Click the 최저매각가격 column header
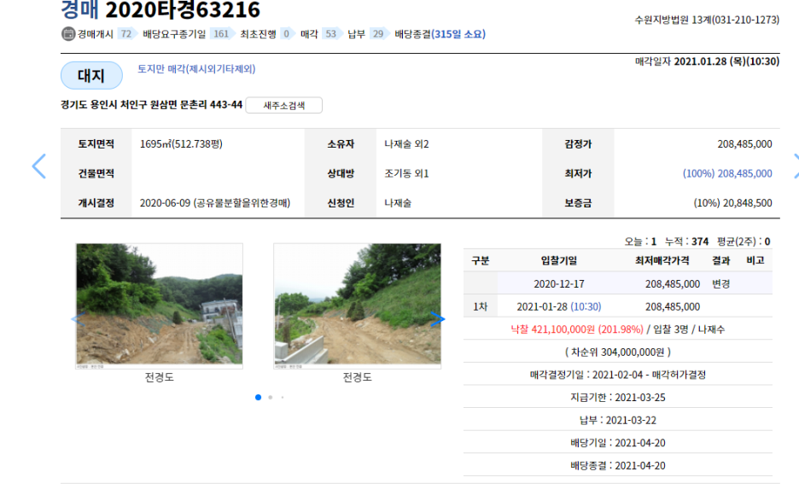 [x=662, y=261]
